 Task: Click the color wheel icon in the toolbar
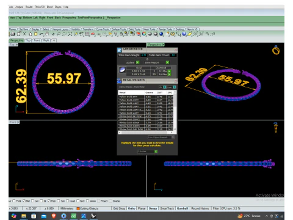[x=144, y=34]
